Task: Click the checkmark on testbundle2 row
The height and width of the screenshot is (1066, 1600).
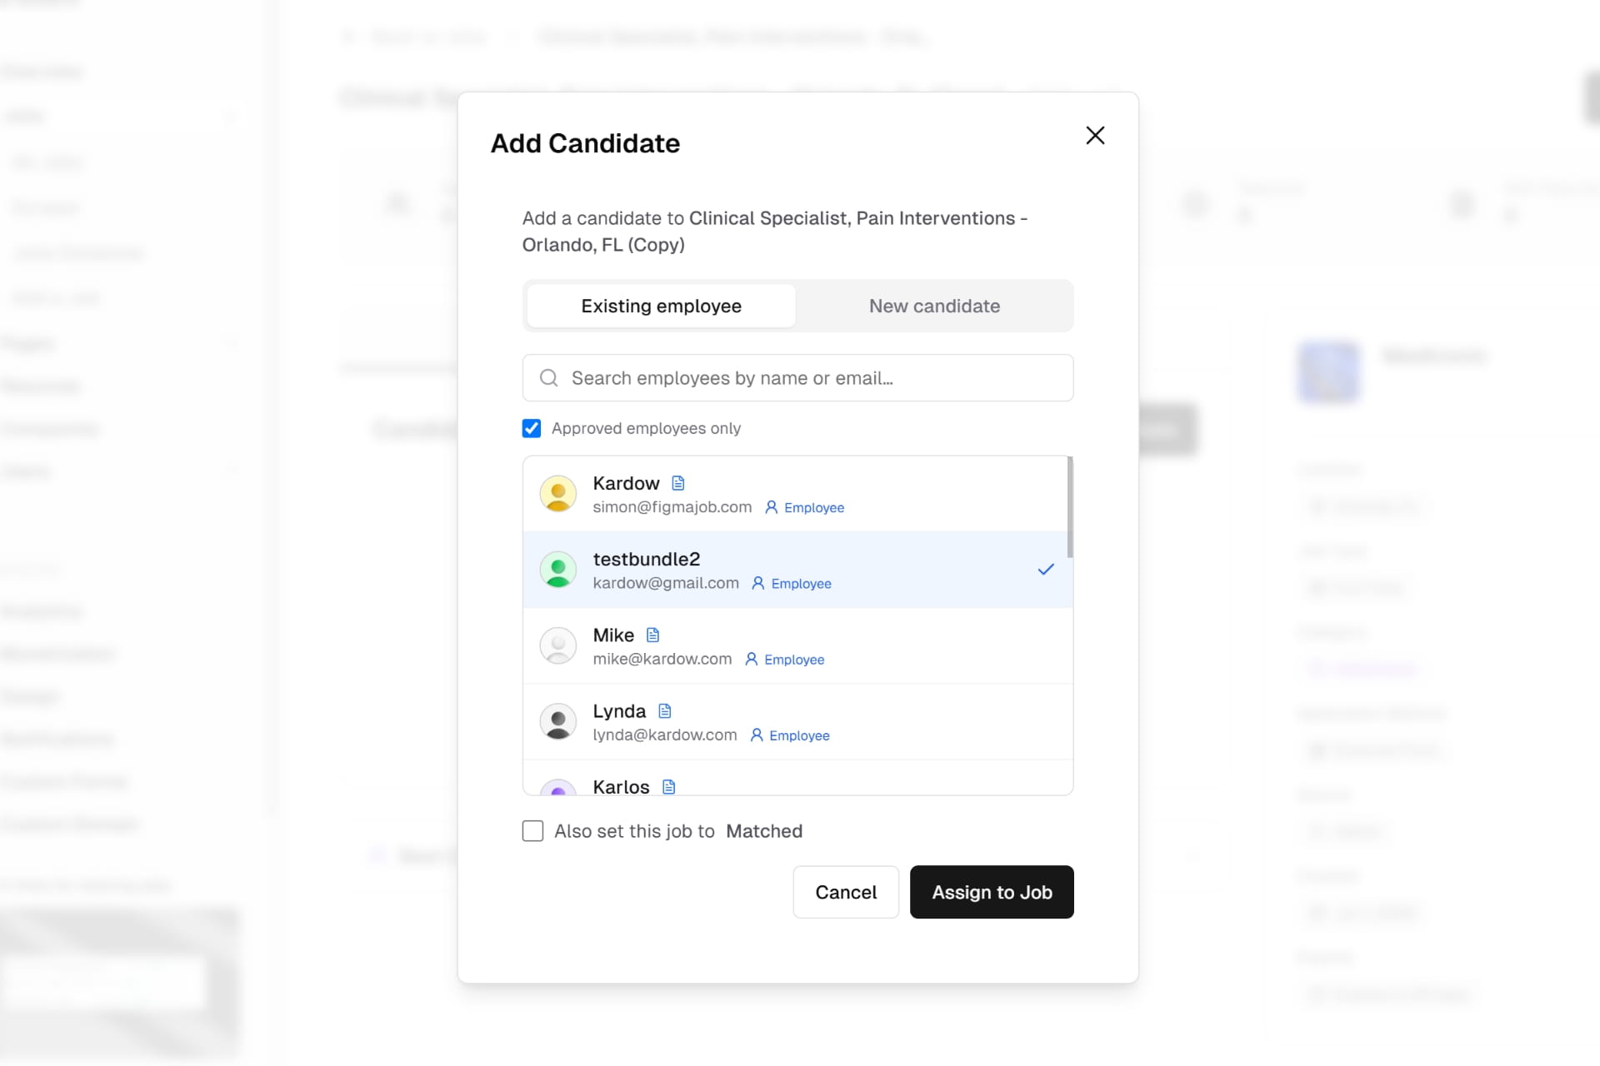Action: coord(1046,570)
